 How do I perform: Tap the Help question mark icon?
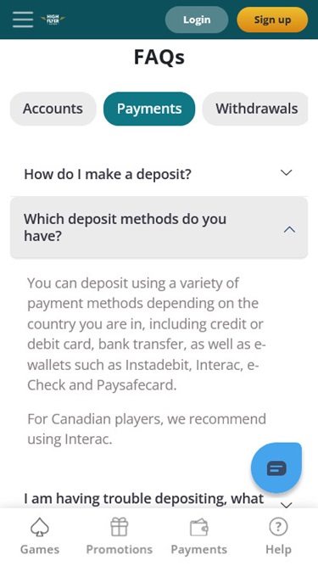(x=278, y=527)
